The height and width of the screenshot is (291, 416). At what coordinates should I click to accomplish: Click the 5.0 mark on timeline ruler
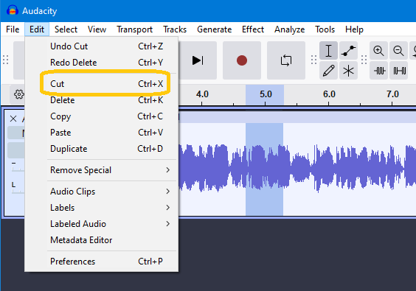(266, 94)
